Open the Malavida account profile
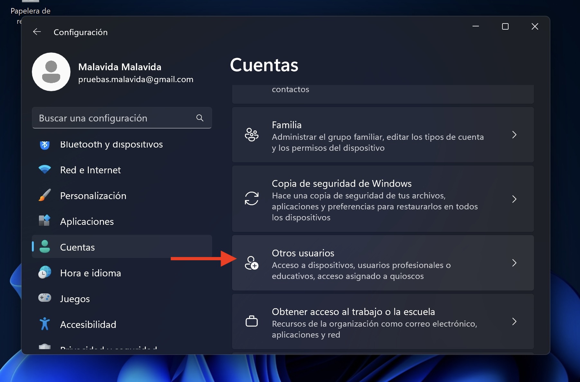 [51, 72]
